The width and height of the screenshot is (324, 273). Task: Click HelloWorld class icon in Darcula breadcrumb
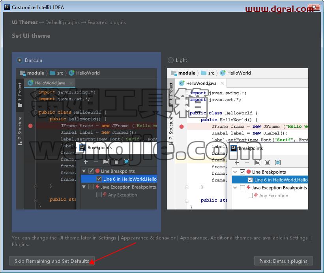click(71, 73)
